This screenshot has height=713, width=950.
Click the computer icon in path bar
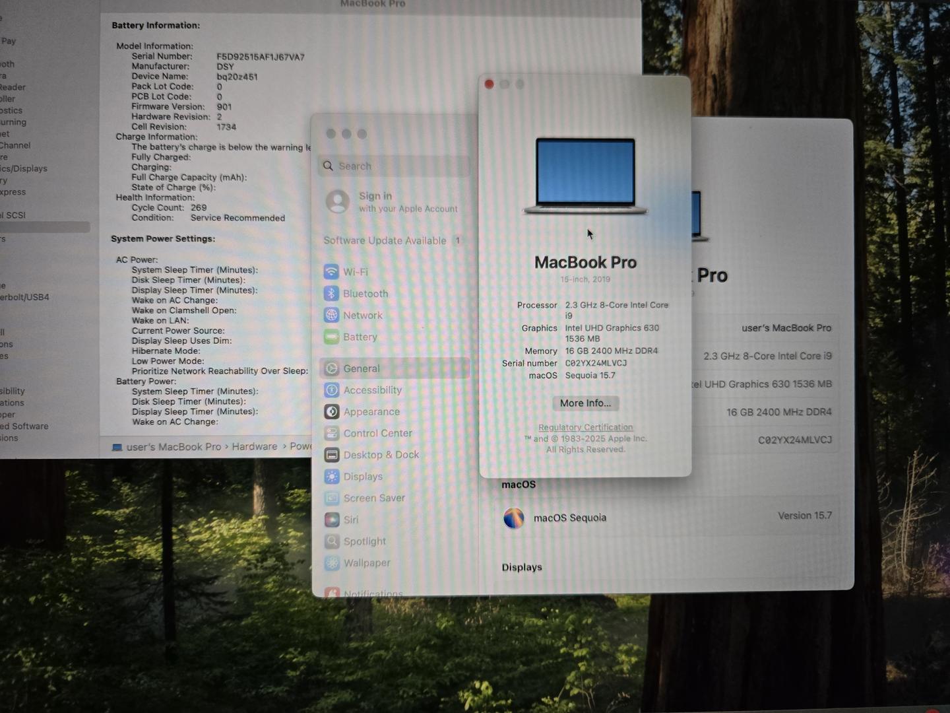tap(117, 447)
